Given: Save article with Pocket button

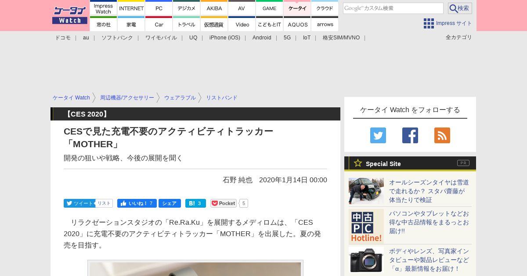Looking at the screenshot, I should click(x=224, y=203).
